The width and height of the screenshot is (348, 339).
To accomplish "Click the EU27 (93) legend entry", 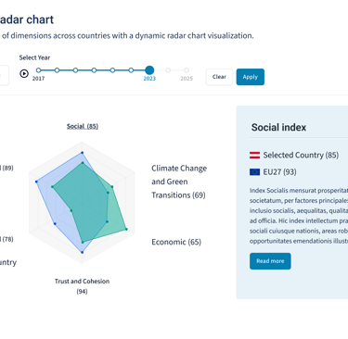I will coord(273,172).
